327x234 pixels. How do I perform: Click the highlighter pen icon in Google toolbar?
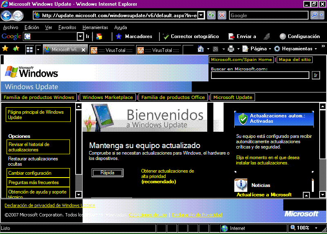point(267,36)
